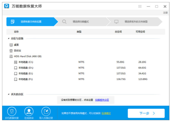171x122 pixels.
Task: Click the HD0: Hard Disk drive icon
Action: (x=11, y=56)
